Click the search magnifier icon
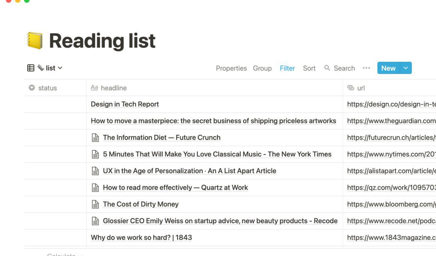Viewport: 436px width, 256px height. (327, 68)
